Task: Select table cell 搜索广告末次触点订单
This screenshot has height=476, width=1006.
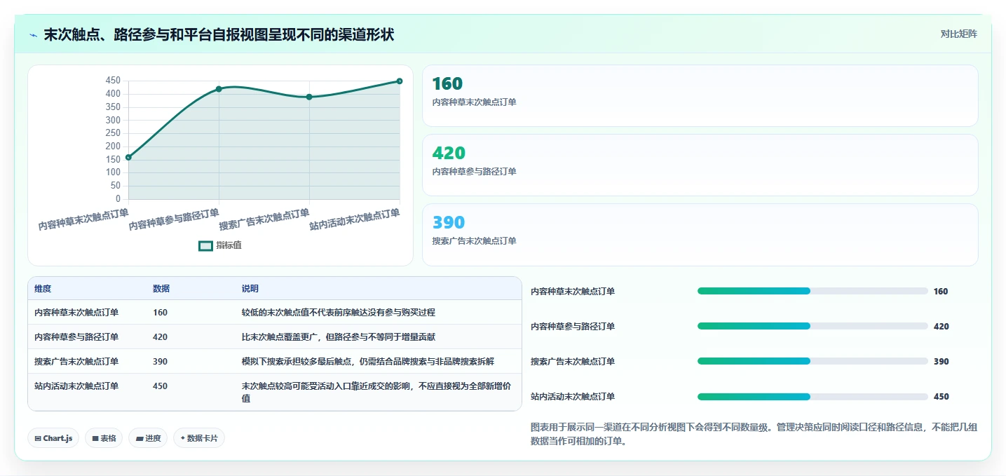Action: click(x=76, y=362)
